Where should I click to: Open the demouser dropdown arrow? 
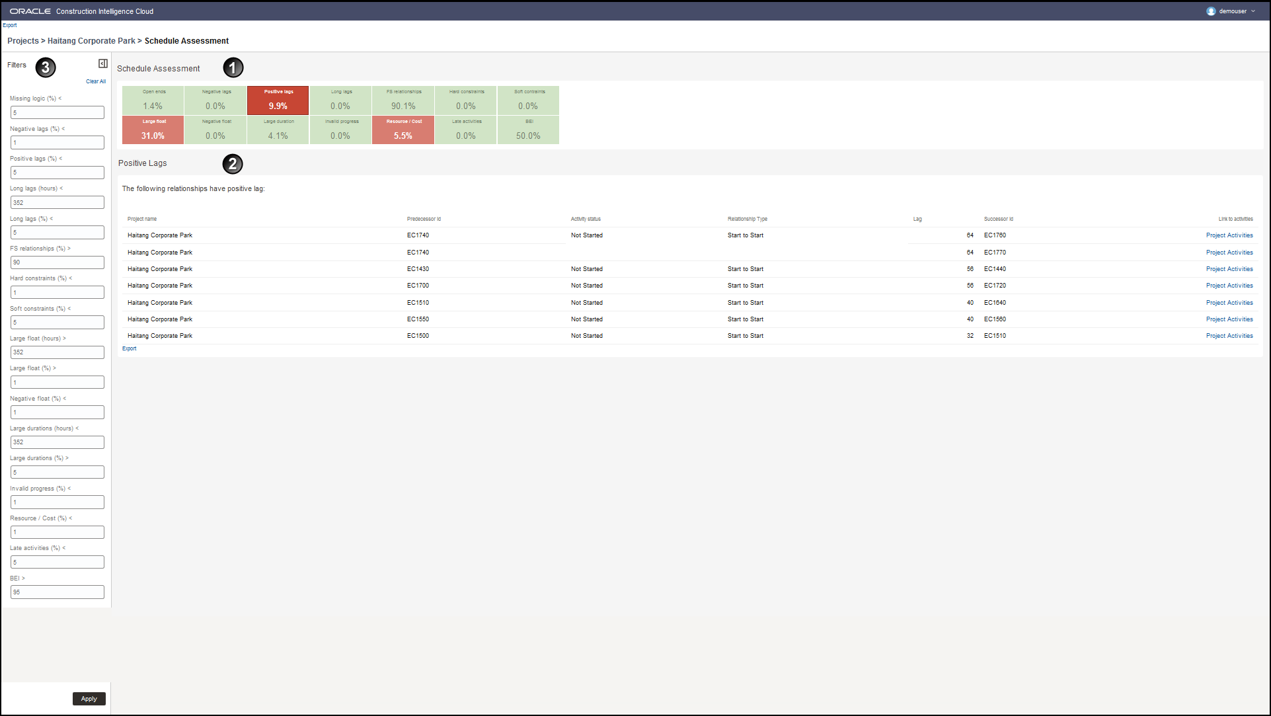click(1253, 11)
